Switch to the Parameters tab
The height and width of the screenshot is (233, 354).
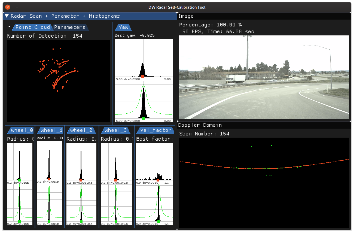click(70, 27)
